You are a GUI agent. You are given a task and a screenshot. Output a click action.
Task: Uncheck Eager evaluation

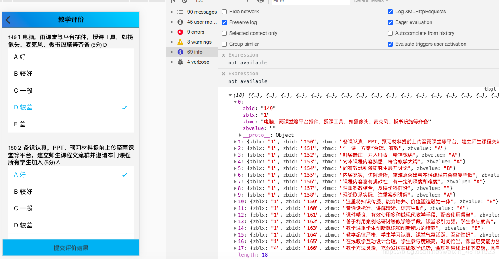tap(390, 22)
